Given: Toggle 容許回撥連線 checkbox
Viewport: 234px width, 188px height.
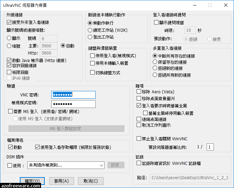Looking at the screenshot, I should tap(9, 65).
